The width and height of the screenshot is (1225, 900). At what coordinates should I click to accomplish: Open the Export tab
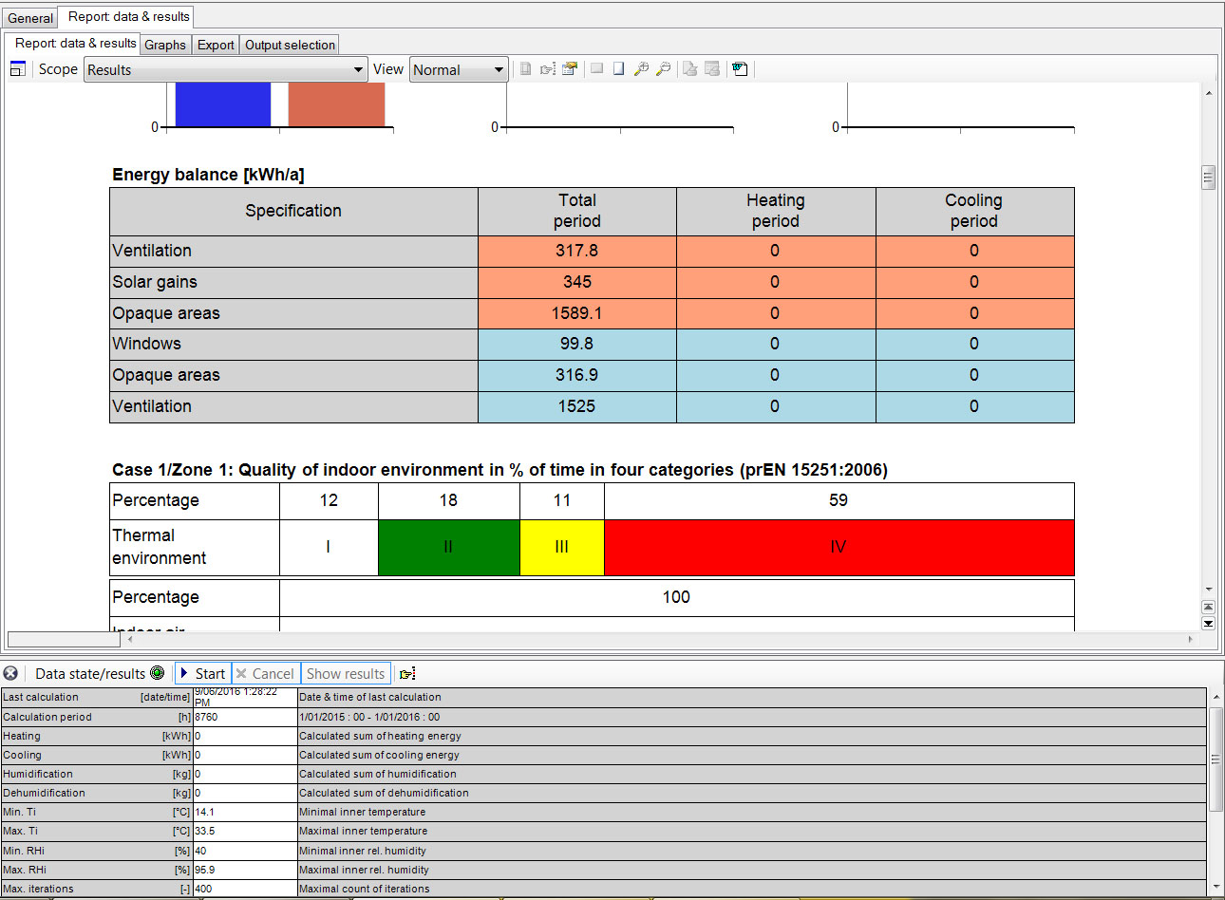216,45
